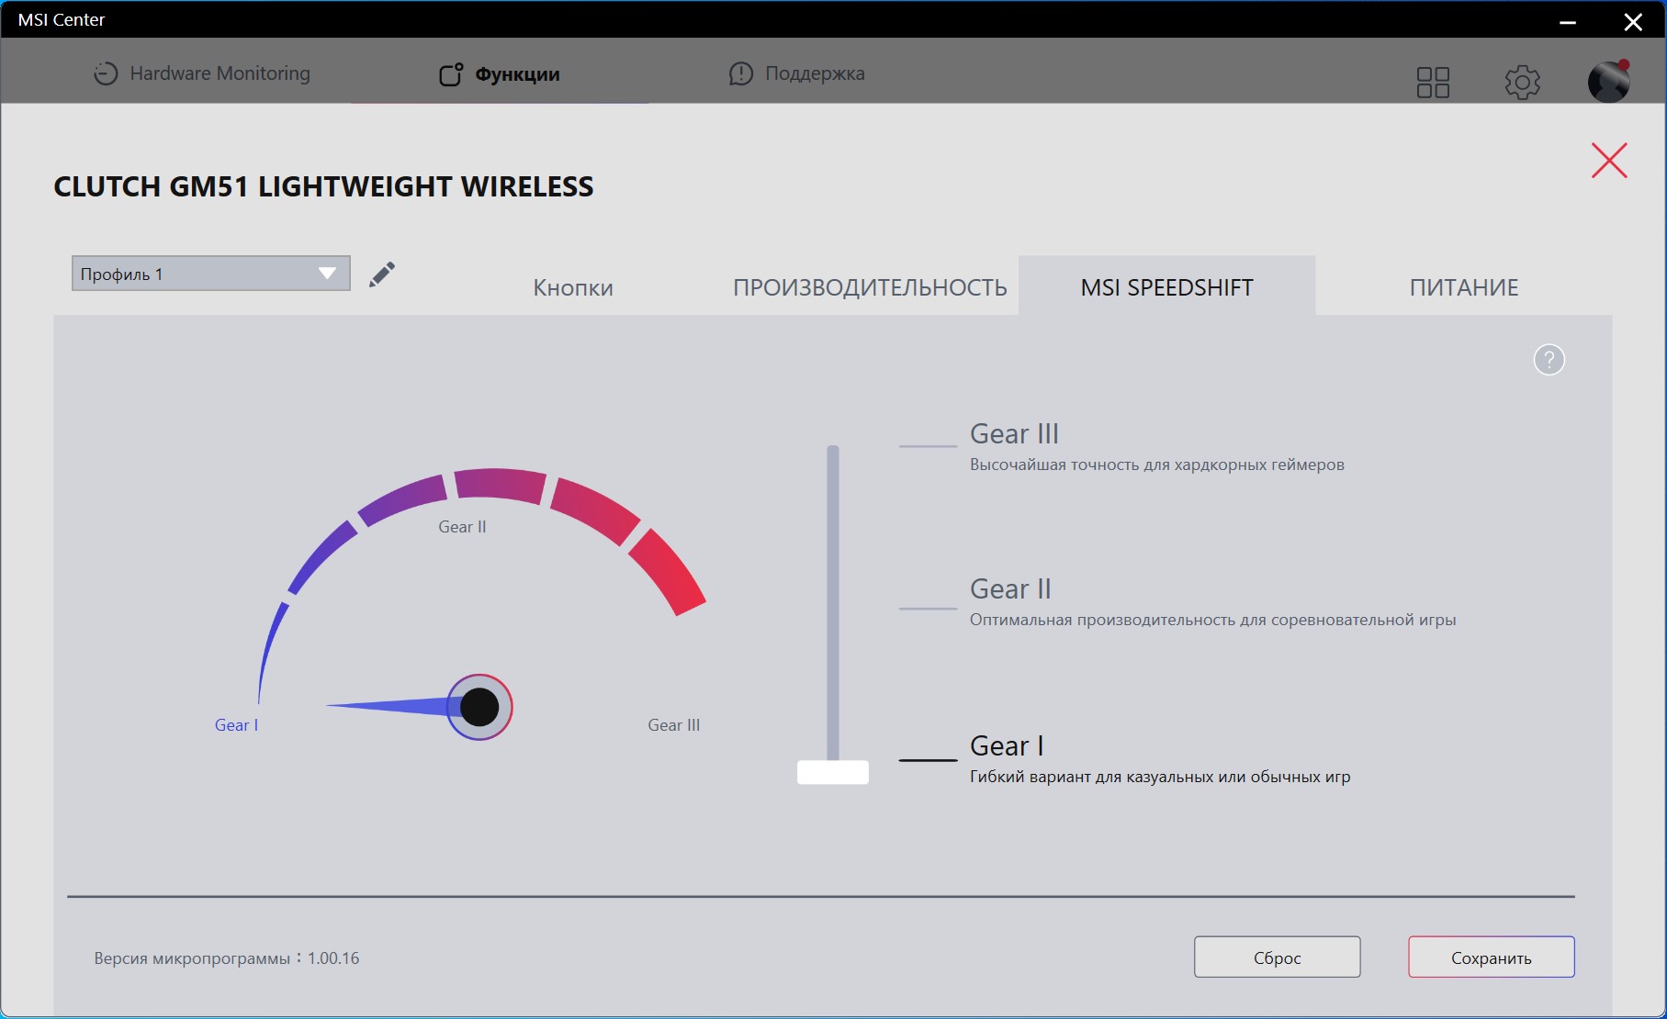This screenshot has height=1019, width=1667.
Task: Select the Gear I option
Action: [1007, 745]
